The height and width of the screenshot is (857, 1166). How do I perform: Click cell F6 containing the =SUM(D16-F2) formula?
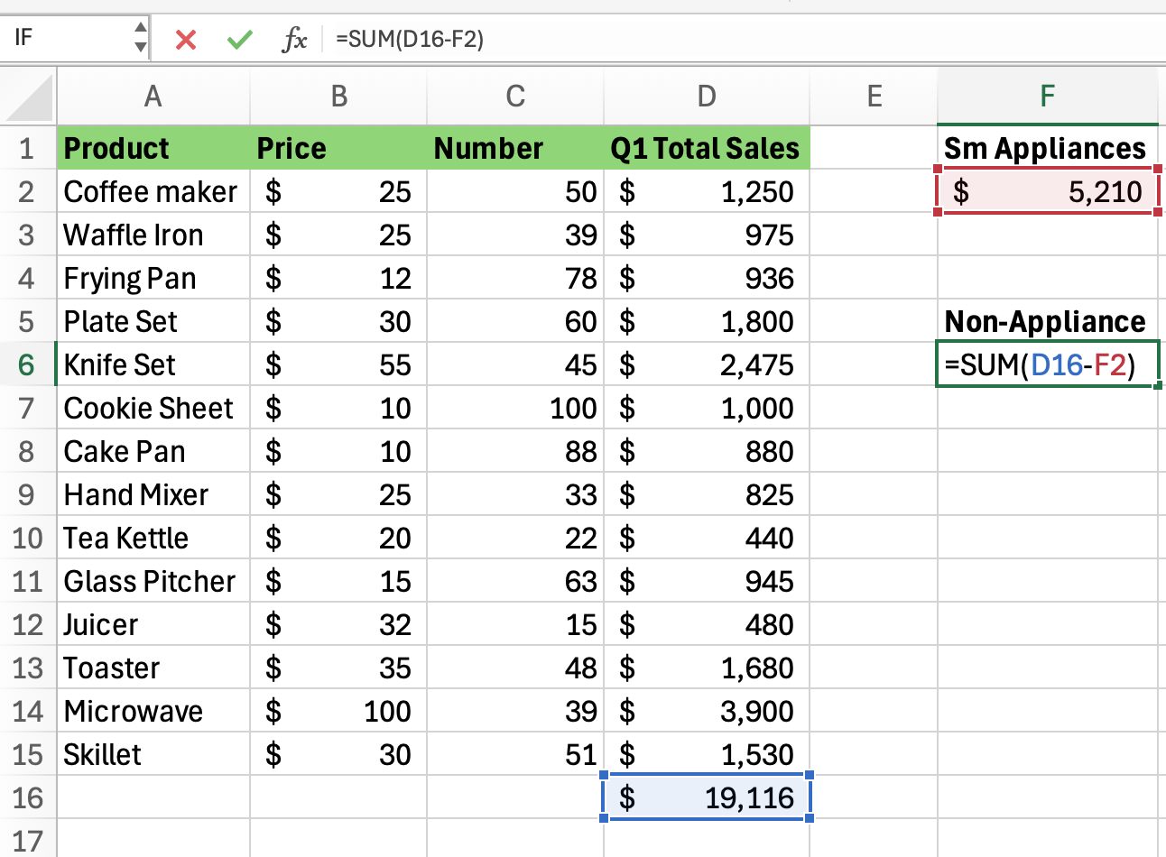click(x=1047, y=364)
